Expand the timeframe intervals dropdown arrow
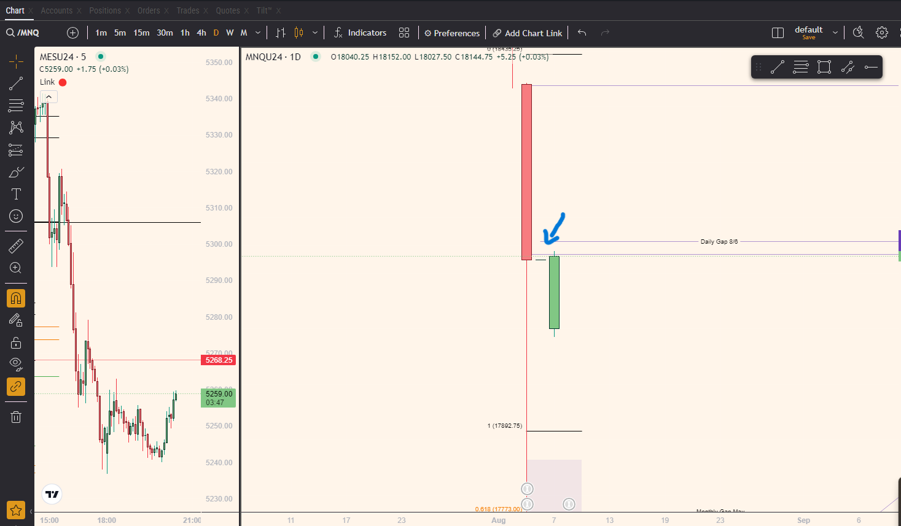The height and width of the screenshot is (526, 901). click(x=258, y=33)
